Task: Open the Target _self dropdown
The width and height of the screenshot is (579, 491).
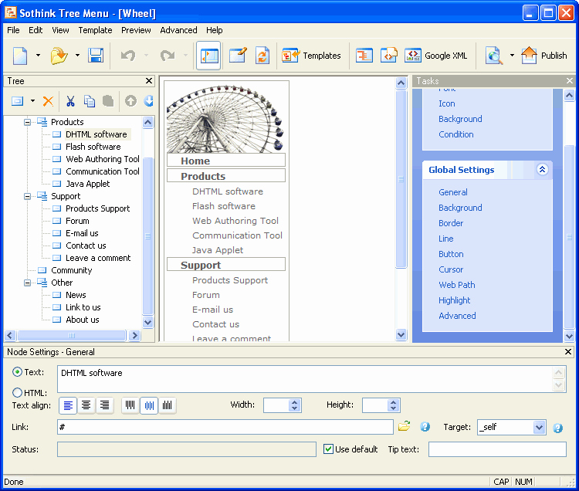Action: (x=539, y=427)
